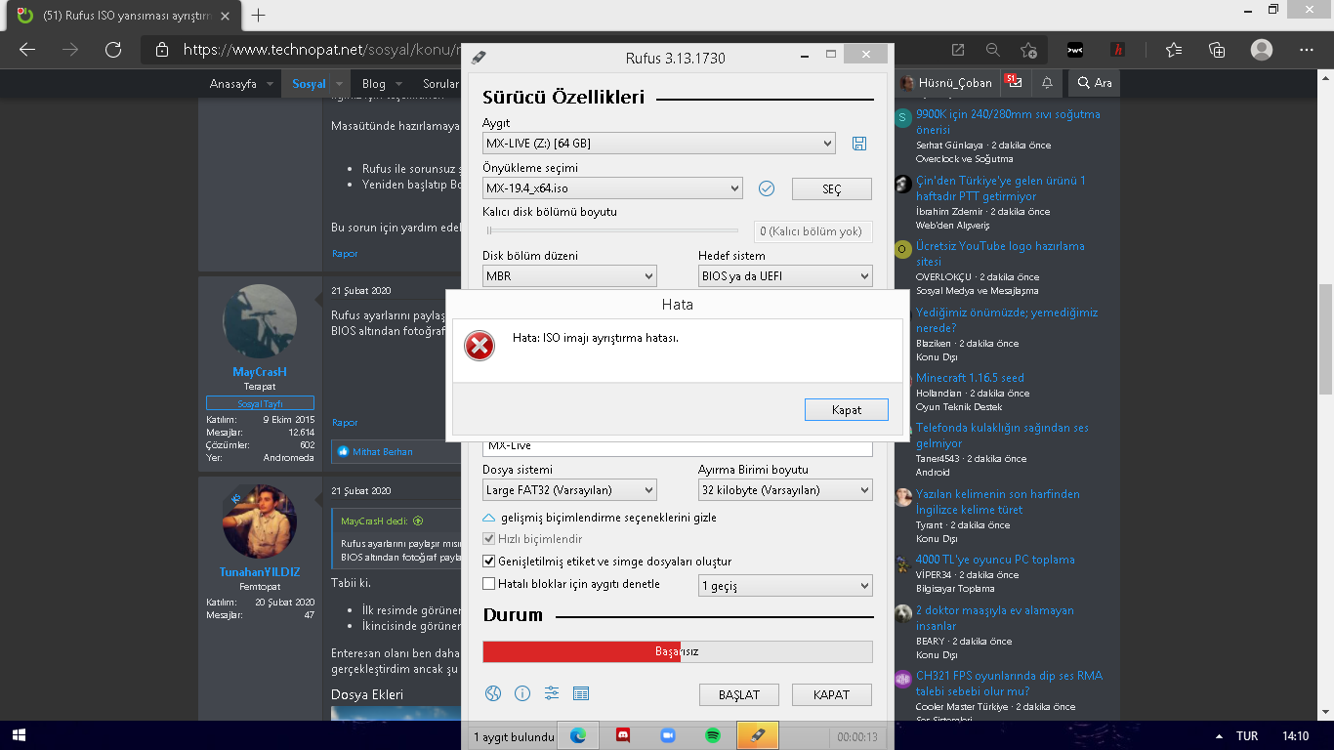The height and width of the screenshot is (750, 1334).
Task: Open the boot selection MX-19.4_x64.iso dropdown
Action: [613, 188]
